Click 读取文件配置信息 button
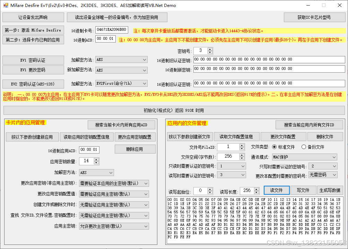 (236, 137)
